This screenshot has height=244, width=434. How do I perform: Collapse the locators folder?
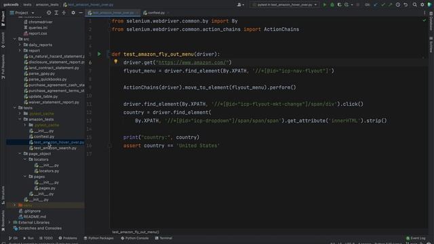coord(25,159)
